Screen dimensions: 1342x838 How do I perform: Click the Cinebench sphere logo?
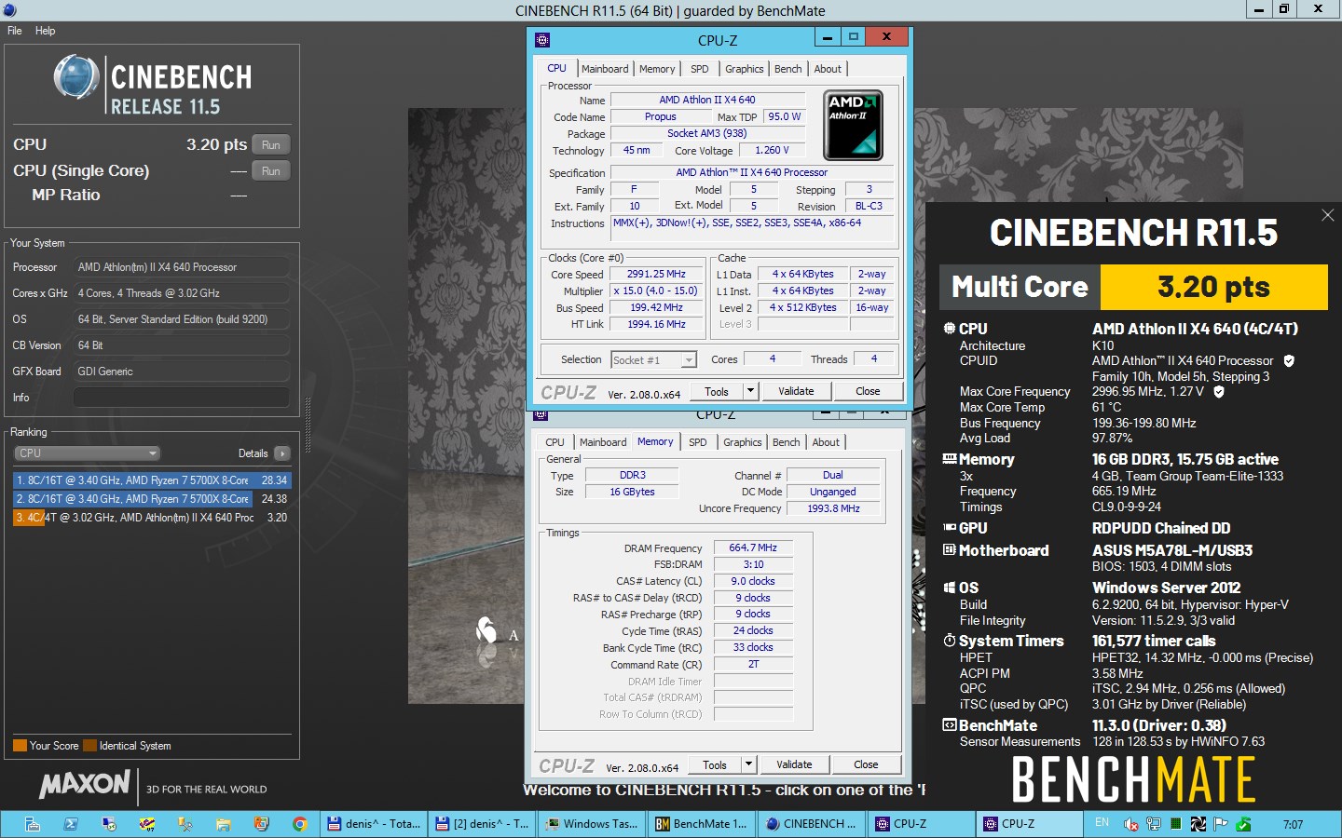point(76,77)
